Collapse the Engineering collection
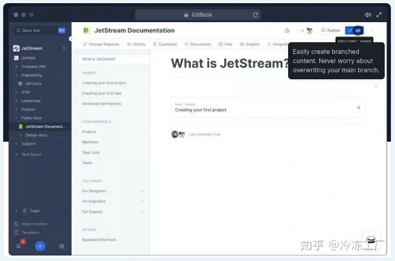The image size is (395, 261). click(x=16, y=75)
